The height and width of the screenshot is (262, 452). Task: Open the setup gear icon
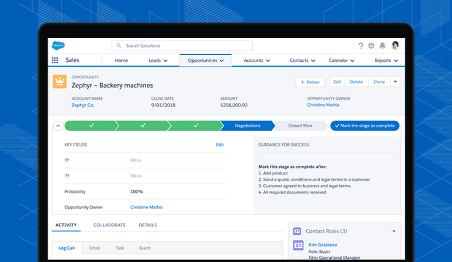point(371,46)
